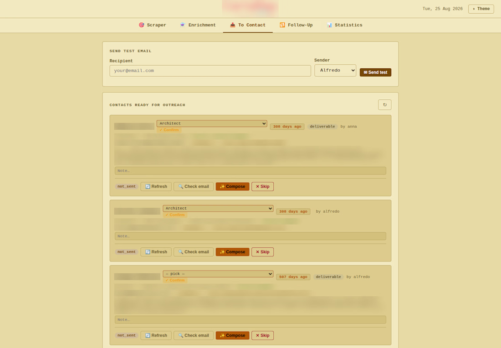501x348 pixels.
Task: Confirm role in the alfredo card without deliverable tag
Action: pos(175,215)
